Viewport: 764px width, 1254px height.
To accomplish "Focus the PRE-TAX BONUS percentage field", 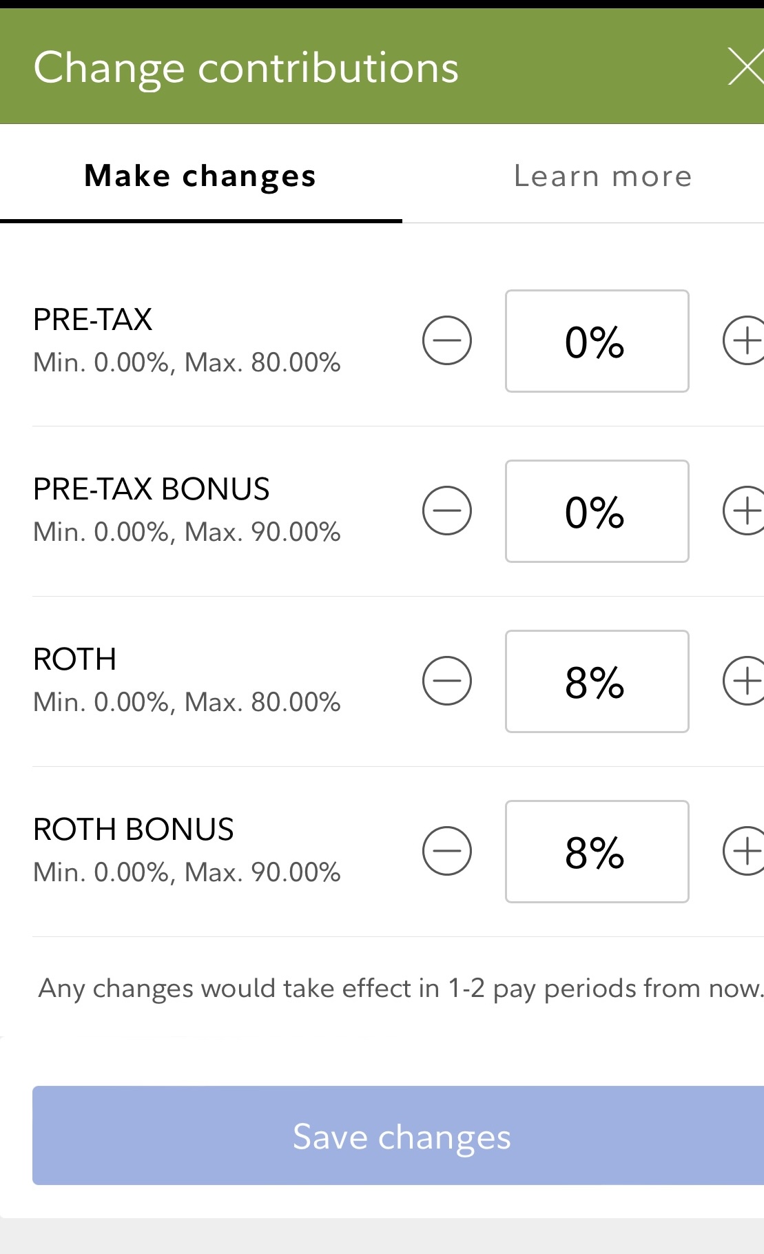I will click(x=597, y=511).
